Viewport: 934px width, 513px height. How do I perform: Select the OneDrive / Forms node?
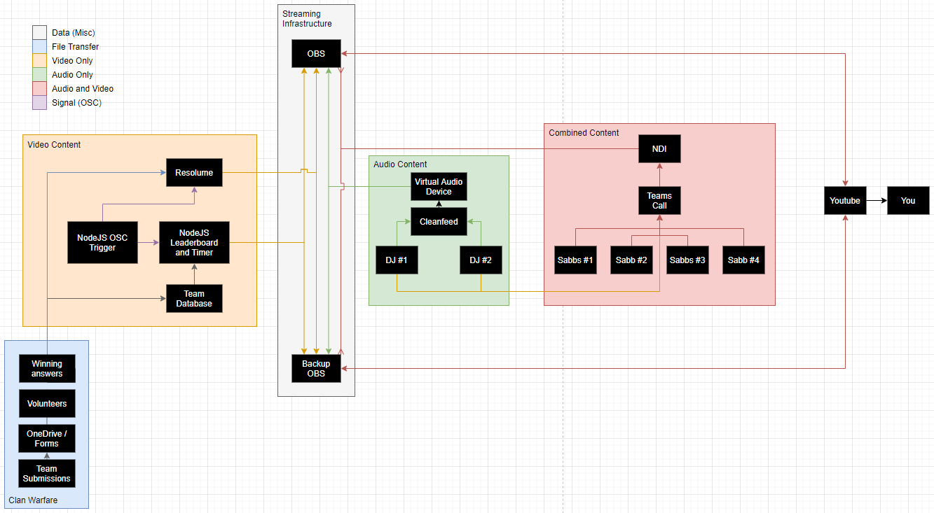click(x=47, y=439)
